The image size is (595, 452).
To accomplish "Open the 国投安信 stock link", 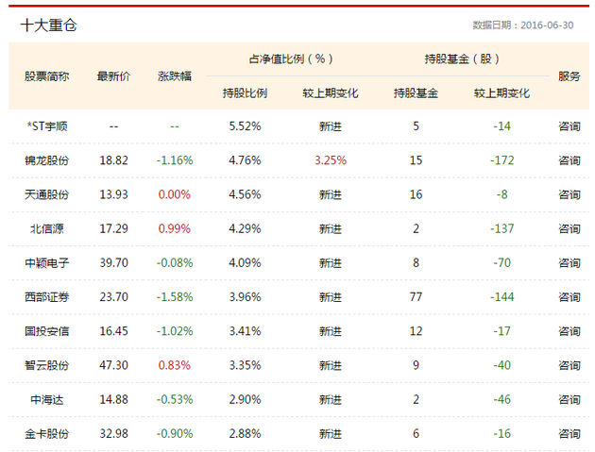I will click(47, 331).
